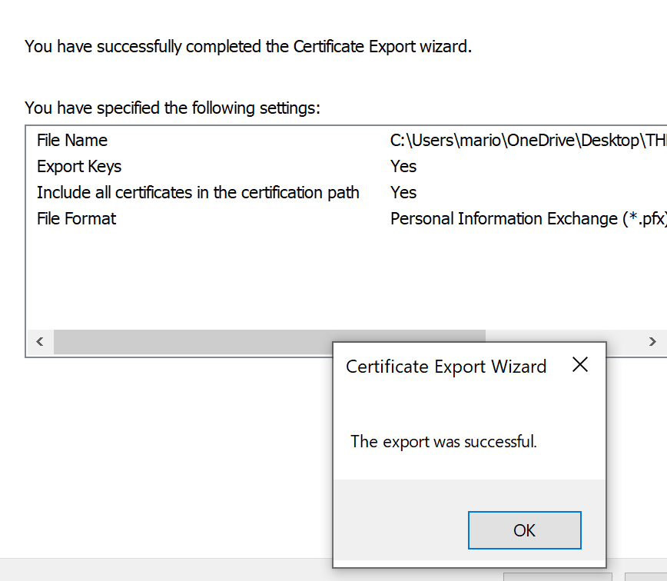Click the specified the following settings label
Image resolution: width=667 pixels, height=581 pixels.
coord(172,108)
